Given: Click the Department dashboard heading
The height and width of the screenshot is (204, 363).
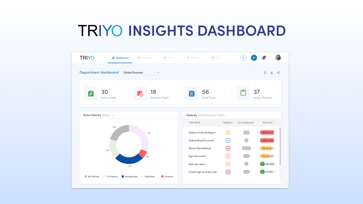Looking at the screenshot, I should [x=99, y=73].
